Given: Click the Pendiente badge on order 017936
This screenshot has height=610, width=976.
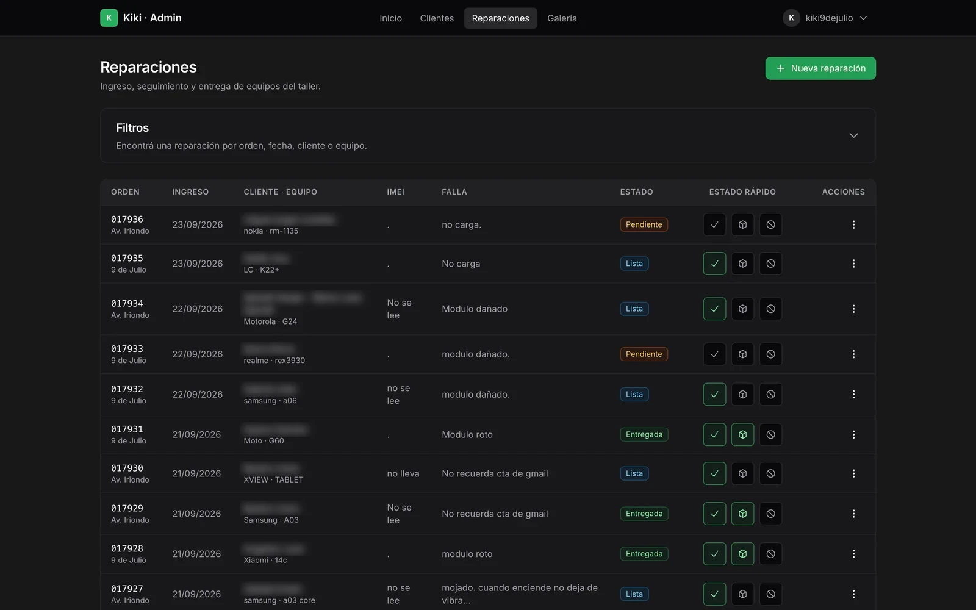Looking at the screenshot, I should click(644, 224).
